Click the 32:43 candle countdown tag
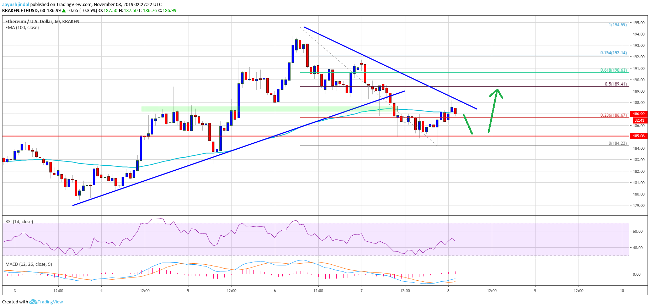The height and width of the screenshot is (308, 650). coord(639,120)
